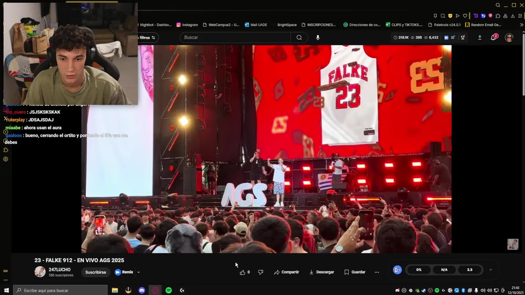Screen dimensions: 525x295
Task: Open the sidebar settings gear icon
Action: click(5, 159)
